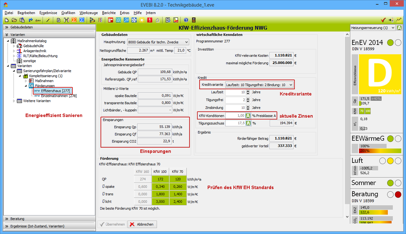The width and height of the screenshot is (406, 234).
Task: Click the green Sommer indicator circle
Action: pyautogui.click(x=390, y=183)
